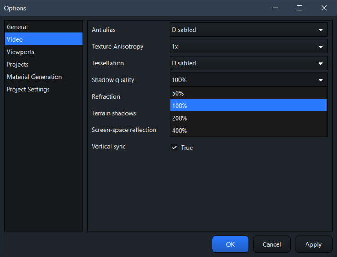337x257 pixels.
Task: Pick 200% shadow quality option
Action: pos(248,118)
